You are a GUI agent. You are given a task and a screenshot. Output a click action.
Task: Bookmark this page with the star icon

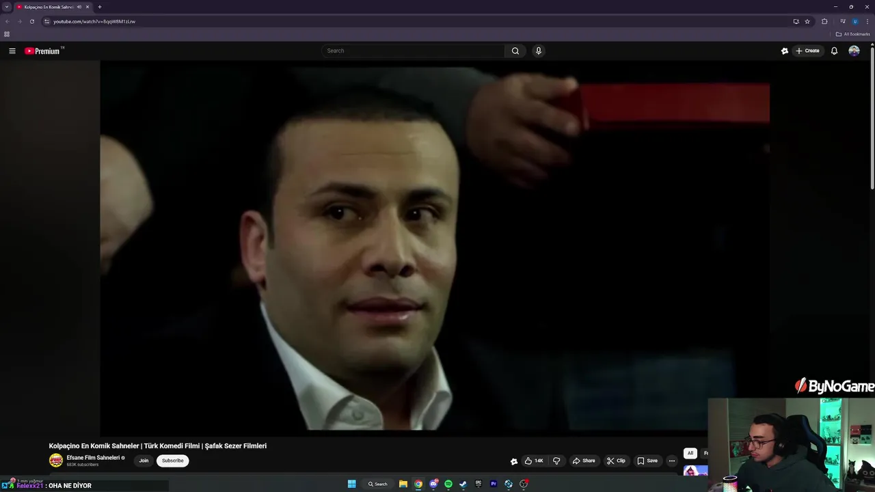807,21
